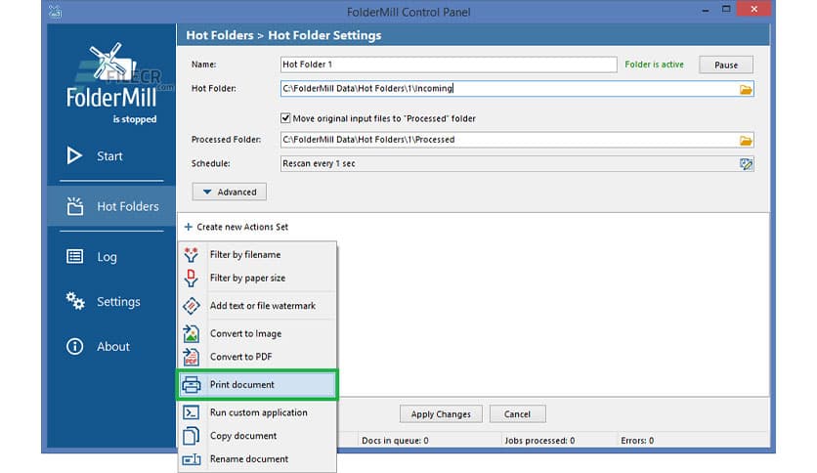
Task: Open the Settings section in sidebar
Action: 118,302
